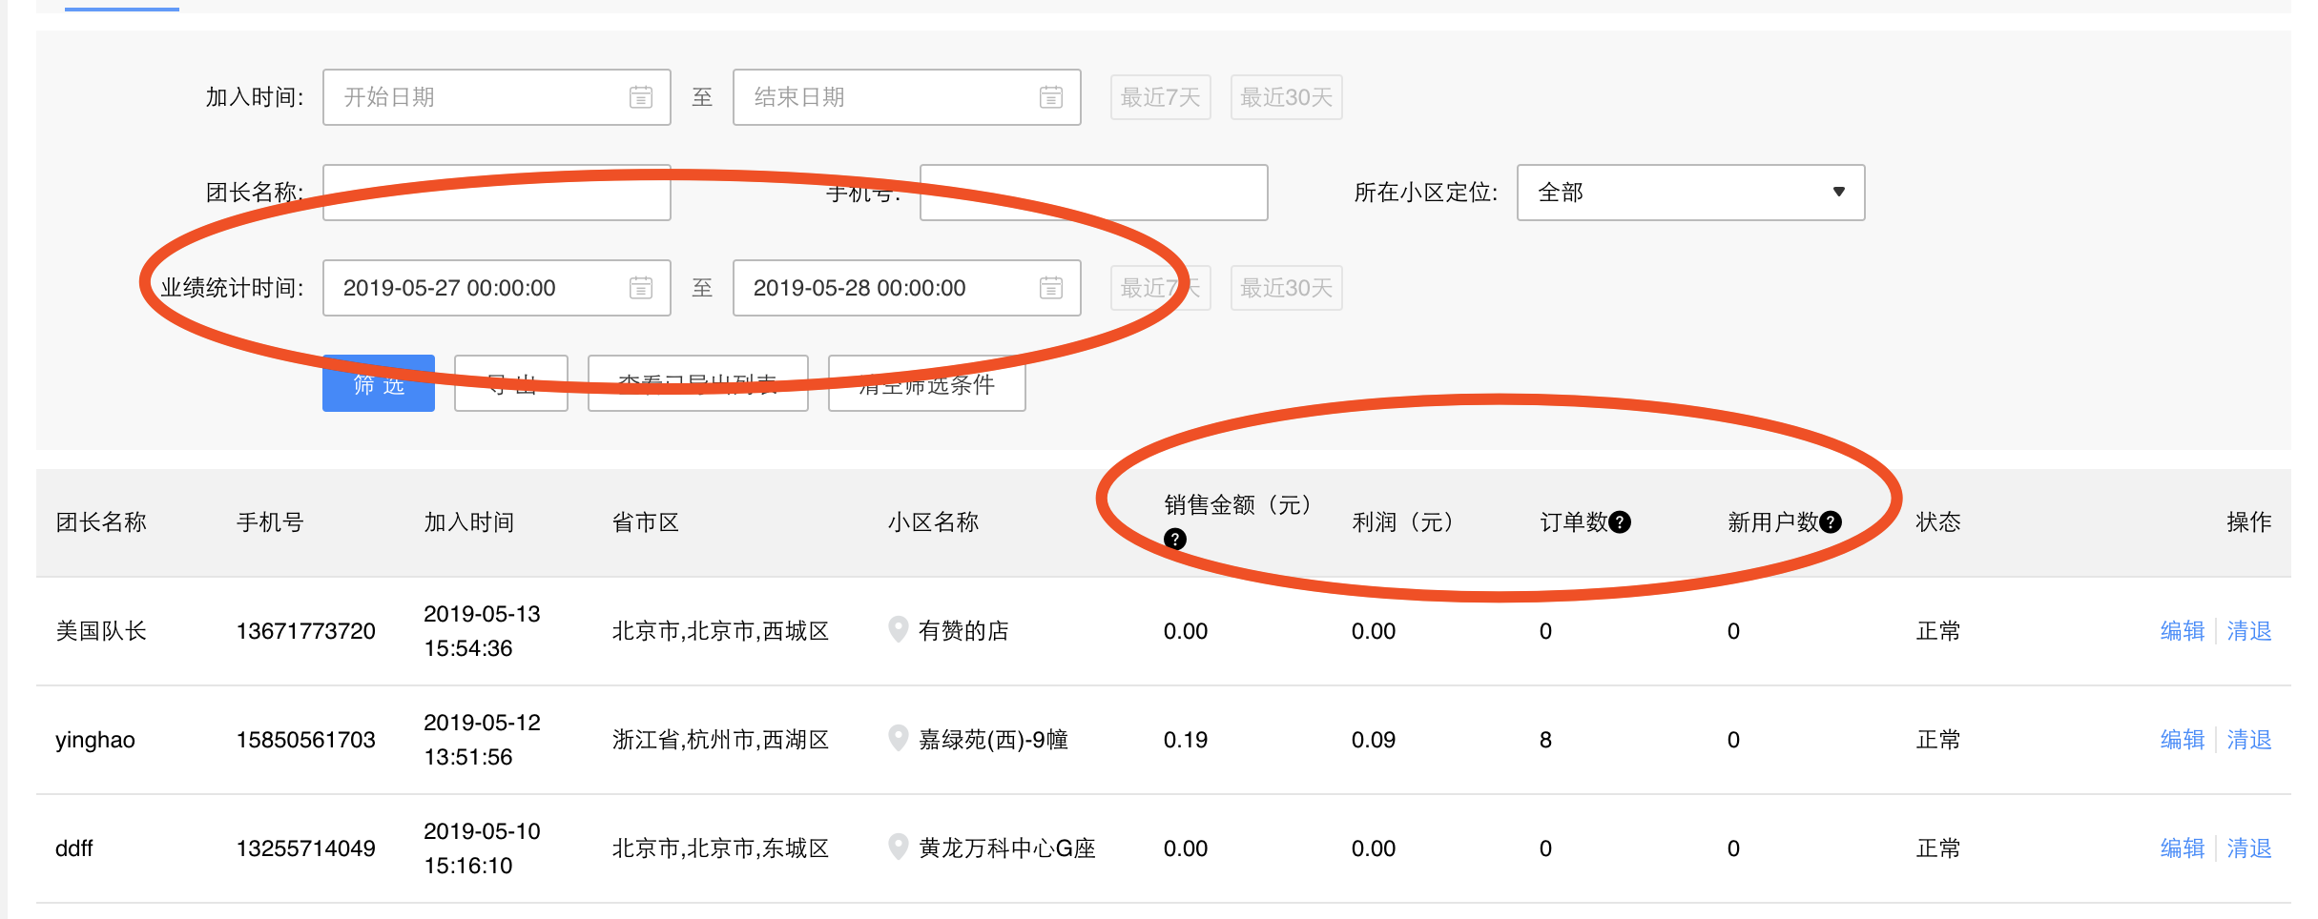Click help icon under 销售金额 column header
This screenshot has height=919, width=2318.
click(x=1175, y=540)
